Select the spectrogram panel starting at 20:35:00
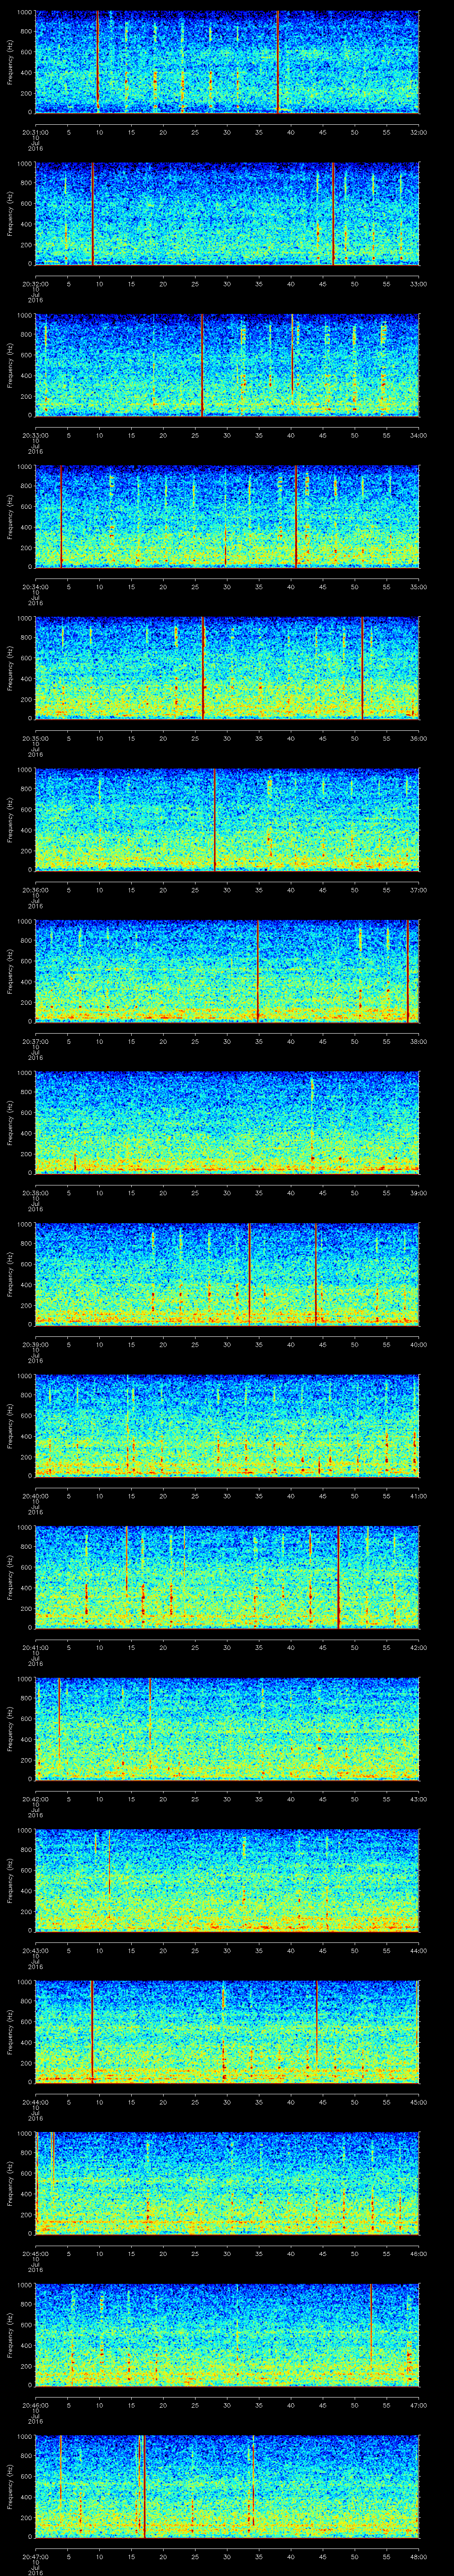 [227, 668]
